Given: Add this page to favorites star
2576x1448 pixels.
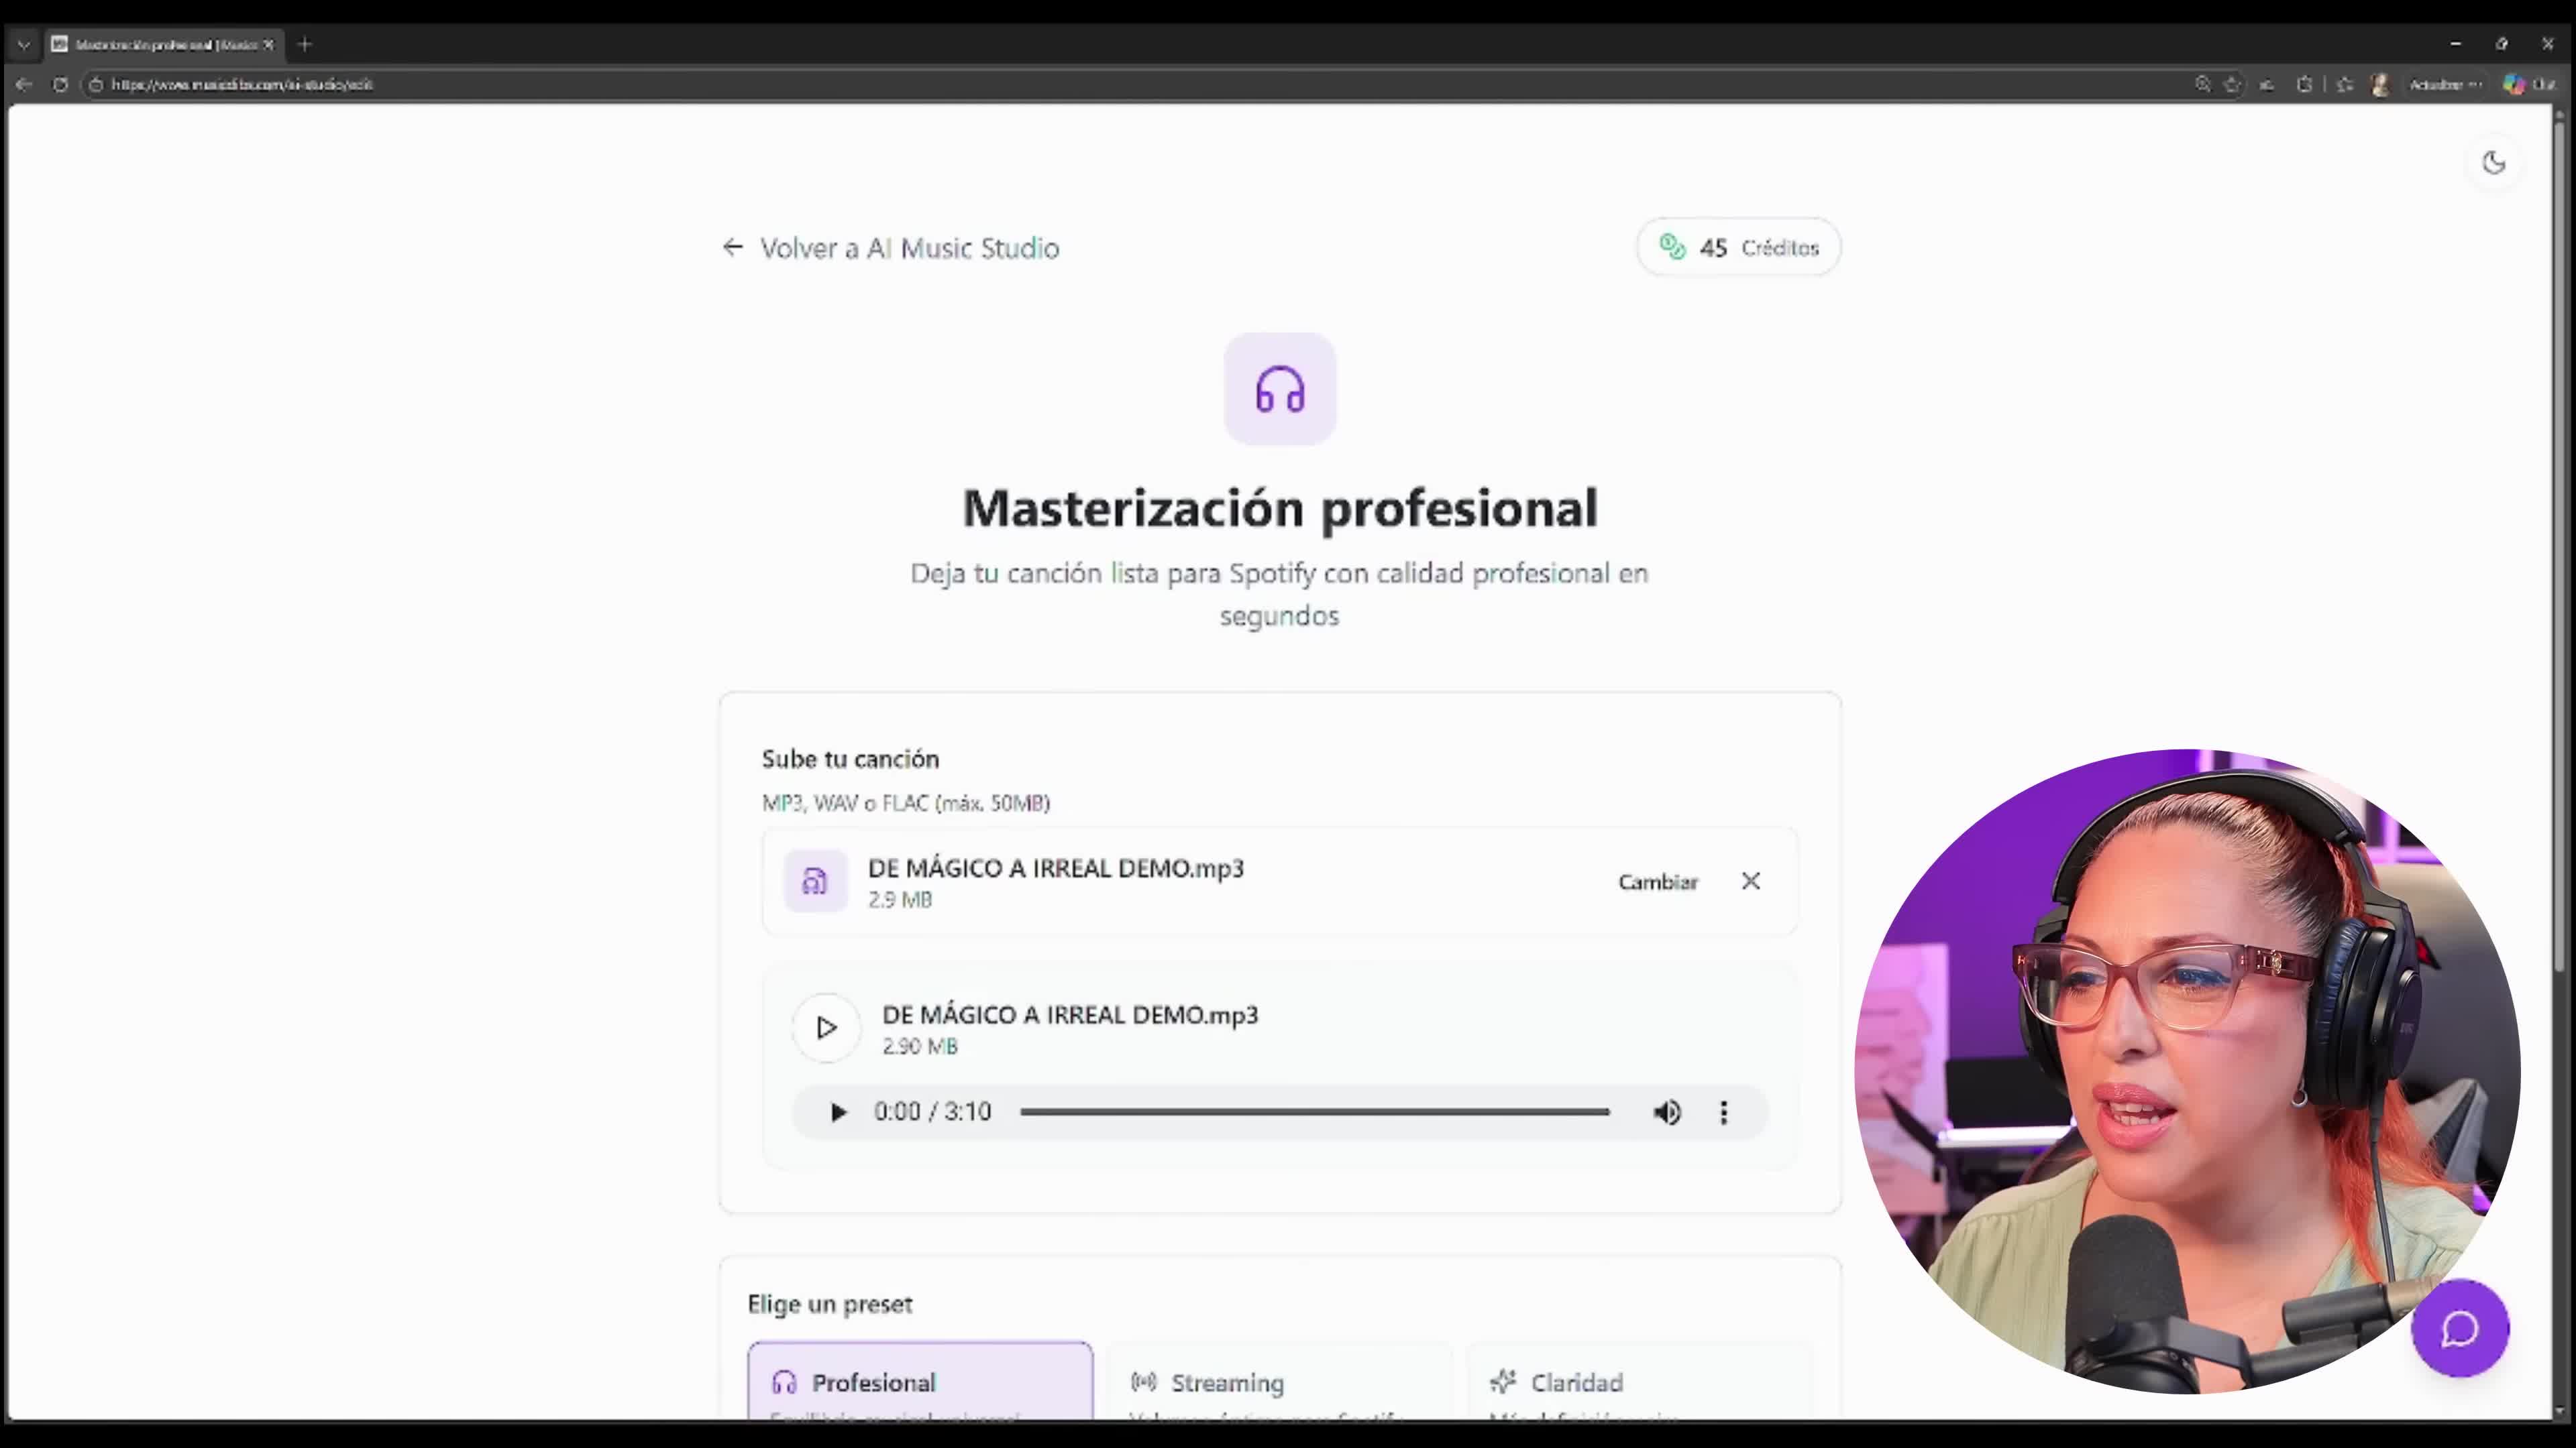Looking at the screenshot, I should pos(2233,85).
